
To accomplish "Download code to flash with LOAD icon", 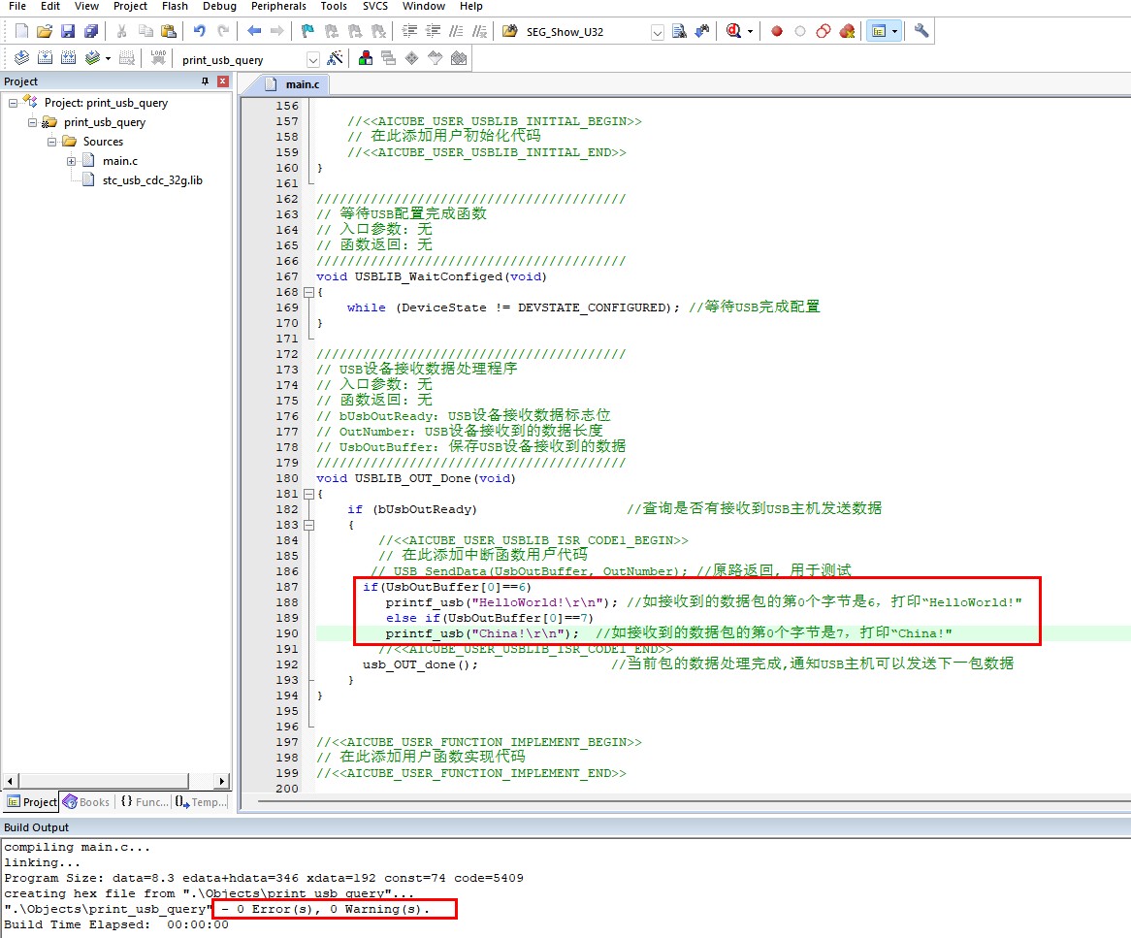I will click(x=159, y=58).
